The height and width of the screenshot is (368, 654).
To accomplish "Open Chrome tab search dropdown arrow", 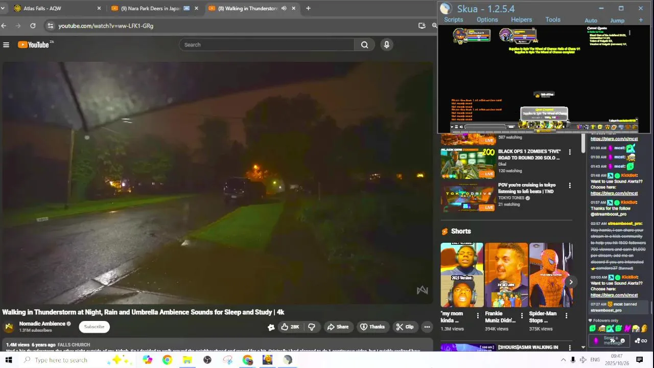I will tap(3, 8).
